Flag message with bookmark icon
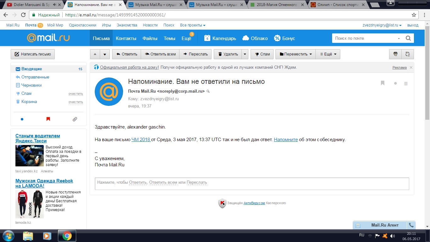The width and height of the screenshot is (430, 242). pyautogui.click(x=383, y=83)
